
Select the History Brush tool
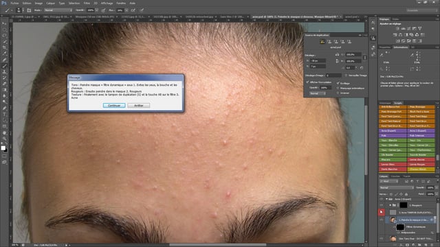(x=4, y=78)
